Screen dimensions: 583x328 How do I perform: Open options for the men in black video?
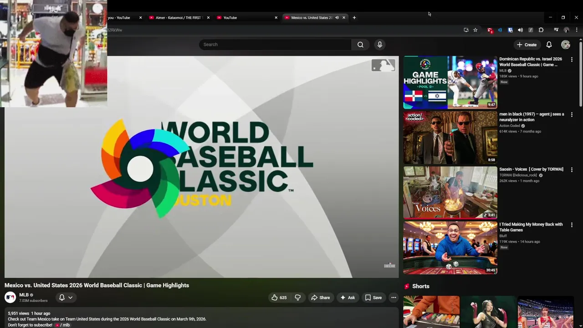point(572,115)
